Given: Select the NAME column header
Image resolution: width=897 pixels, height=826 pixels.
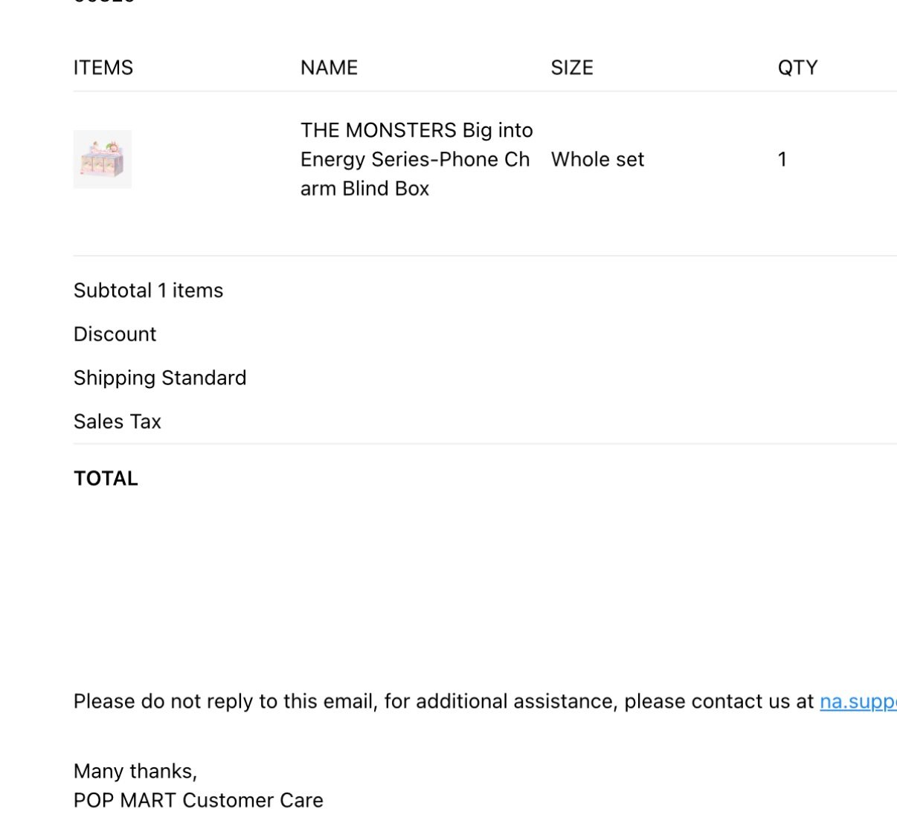Looking at the screenshot, I should tap(329, 68).
